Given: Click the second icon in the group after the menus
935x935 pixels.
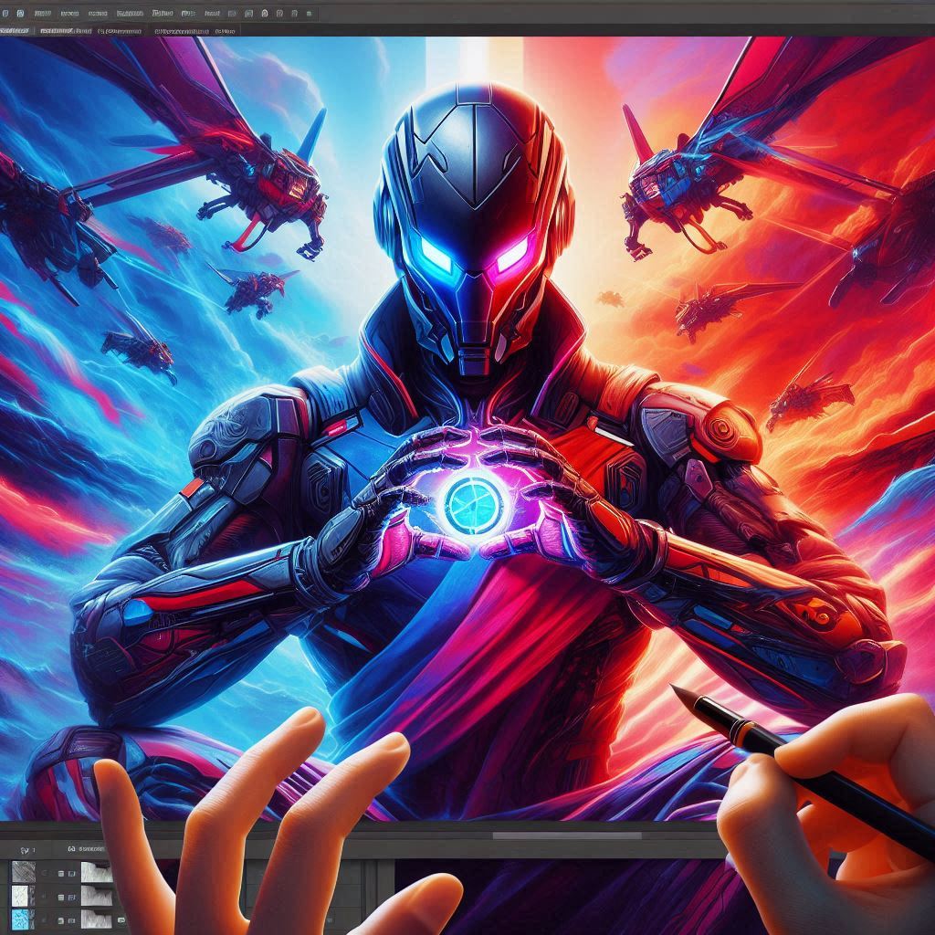Looking at the screenshot, I should pos(248,14).
